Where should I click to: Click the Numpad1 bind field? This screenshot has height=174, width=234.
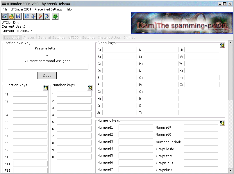click(136, 127)
